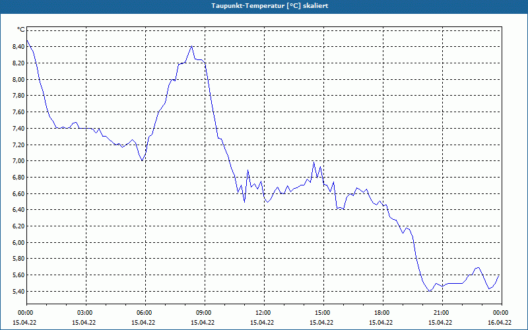Select the 8,20 value on the y-axis
Viewport: 528px width, 330px height.
click(18, 63)
